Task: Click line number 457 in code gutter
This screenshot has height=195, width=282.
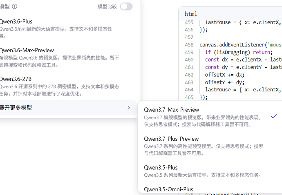Action: point(189,37)
